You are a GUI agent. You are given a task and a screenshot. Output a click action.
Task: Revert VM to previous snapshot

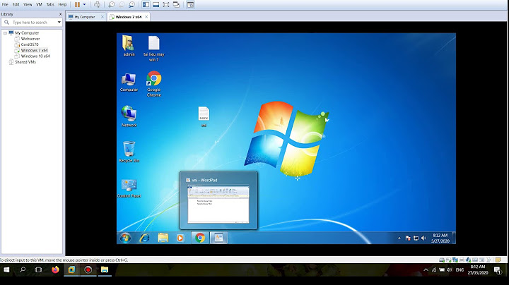click(122, 4)
